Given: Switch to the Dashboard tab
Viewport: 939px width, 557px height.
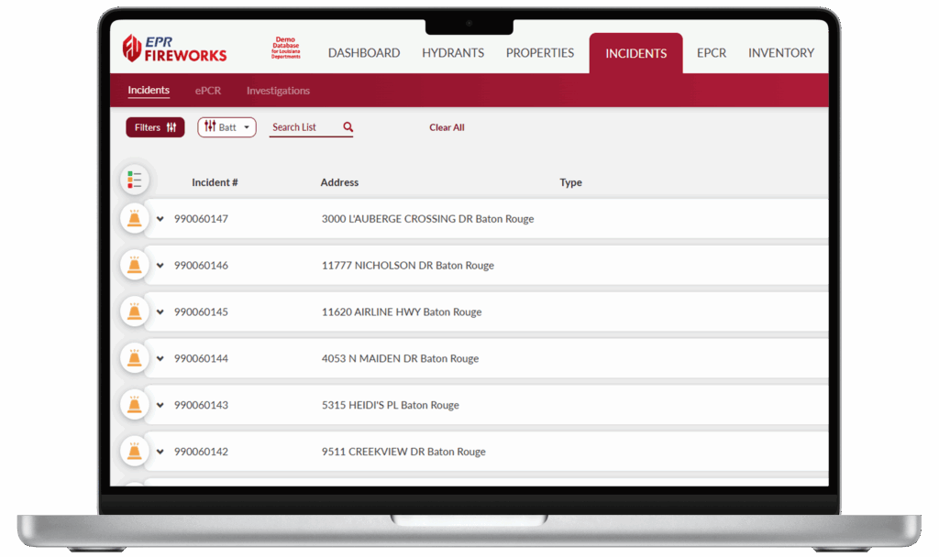Looking at the screenshot, I should pos(364,53).
